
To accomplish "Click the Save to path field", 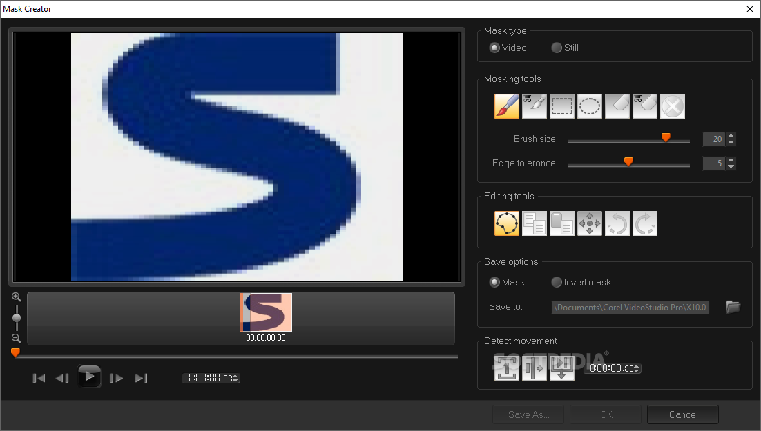I will (630, 308).
